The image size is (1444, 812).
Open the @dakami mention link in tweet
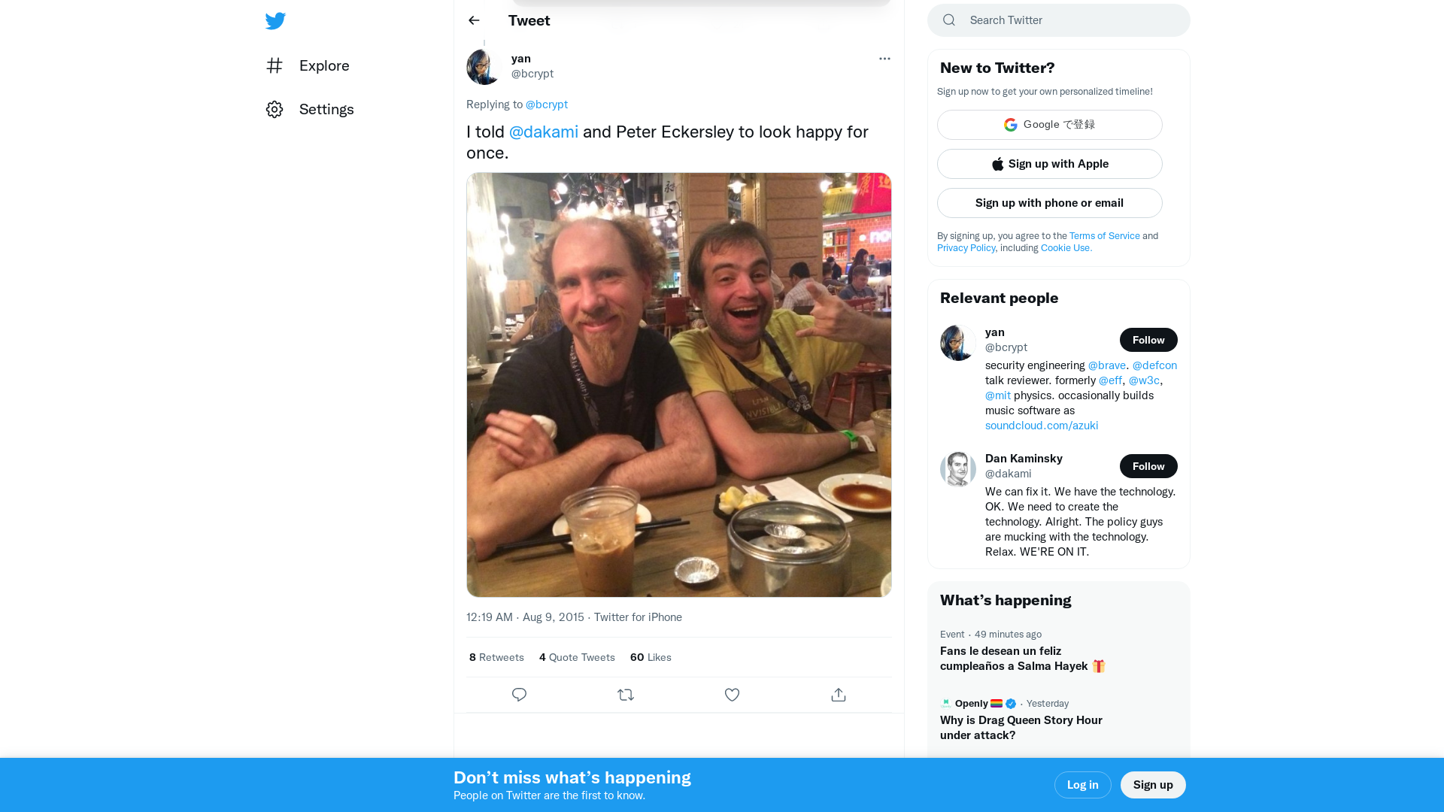[x=543, y=132]
